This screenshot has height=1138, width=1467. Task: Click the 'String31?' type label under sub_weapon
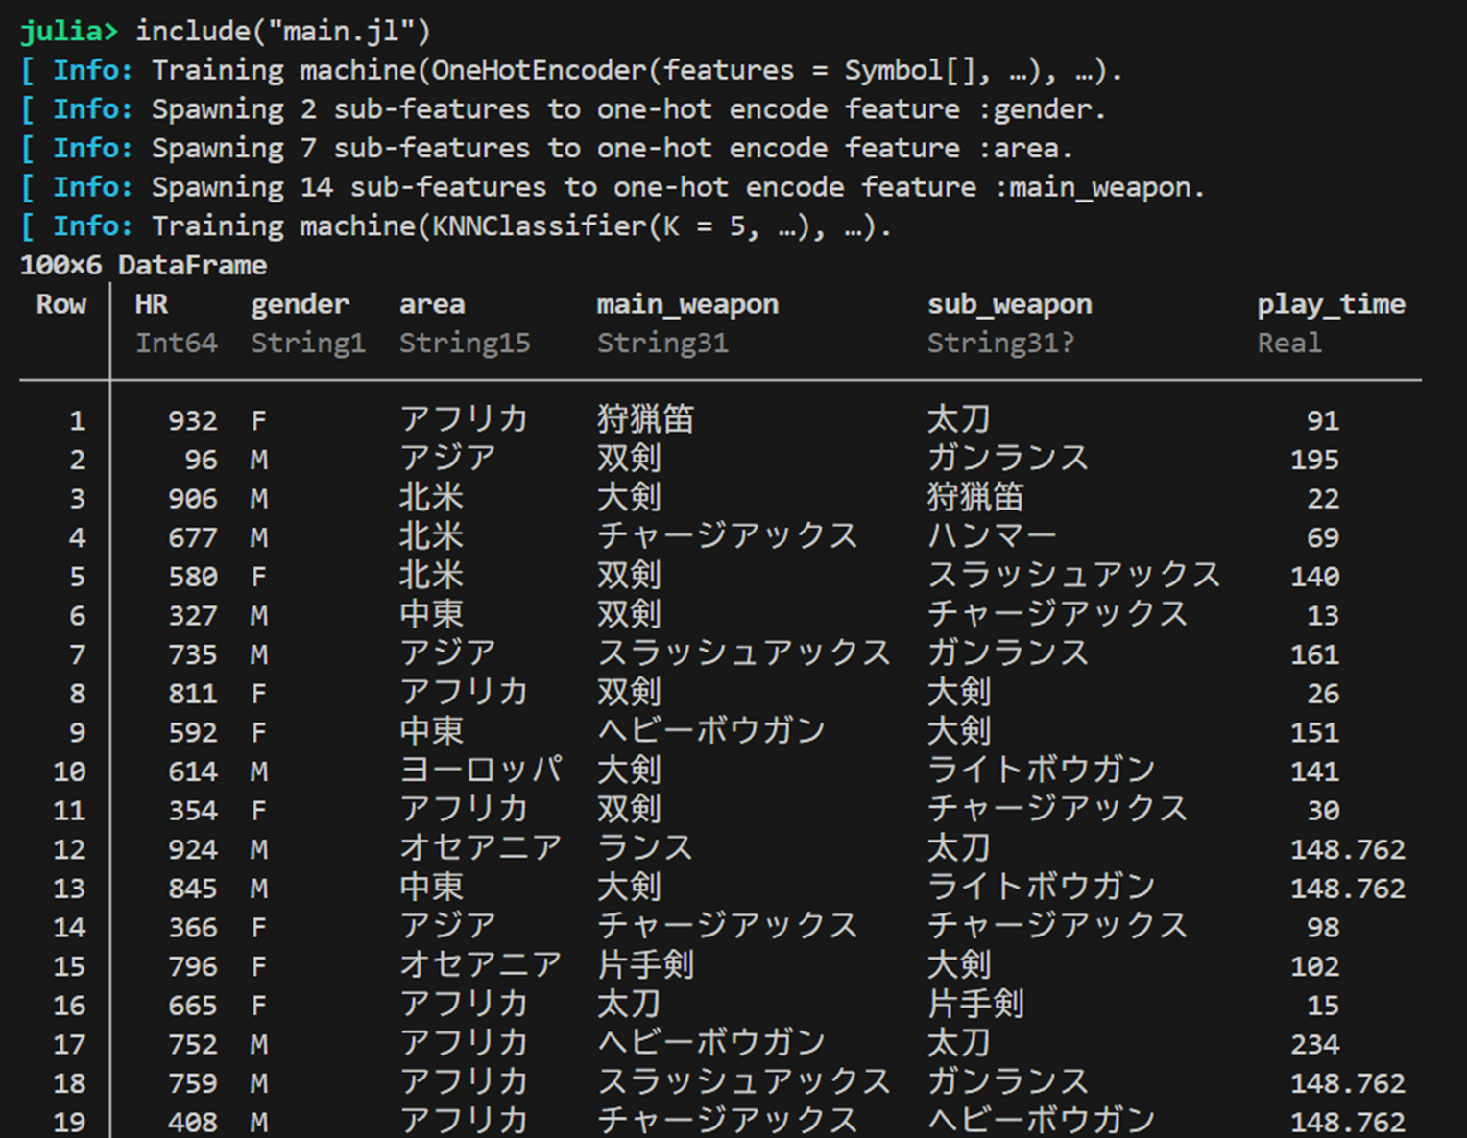pyautogui.click(x=1000, y=344)
